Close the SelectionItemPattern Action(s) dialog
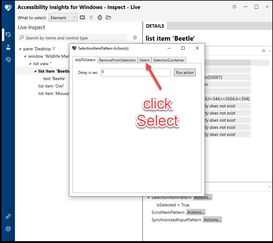 (197, 48)
